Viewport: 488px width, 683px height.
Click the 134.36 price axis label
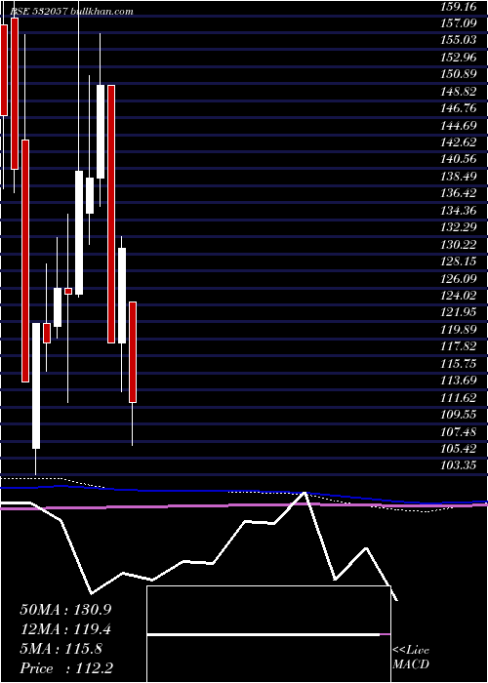(x=458, y=211)
